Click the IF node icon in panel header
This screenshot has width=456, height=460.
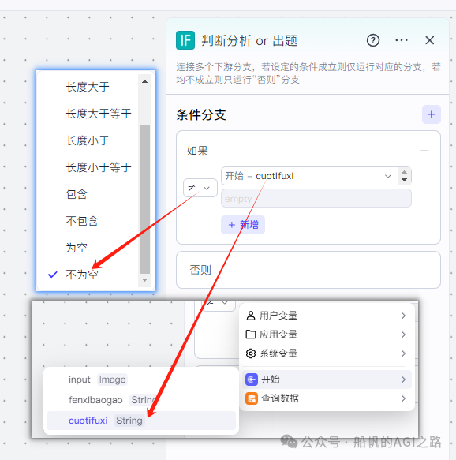185,40
